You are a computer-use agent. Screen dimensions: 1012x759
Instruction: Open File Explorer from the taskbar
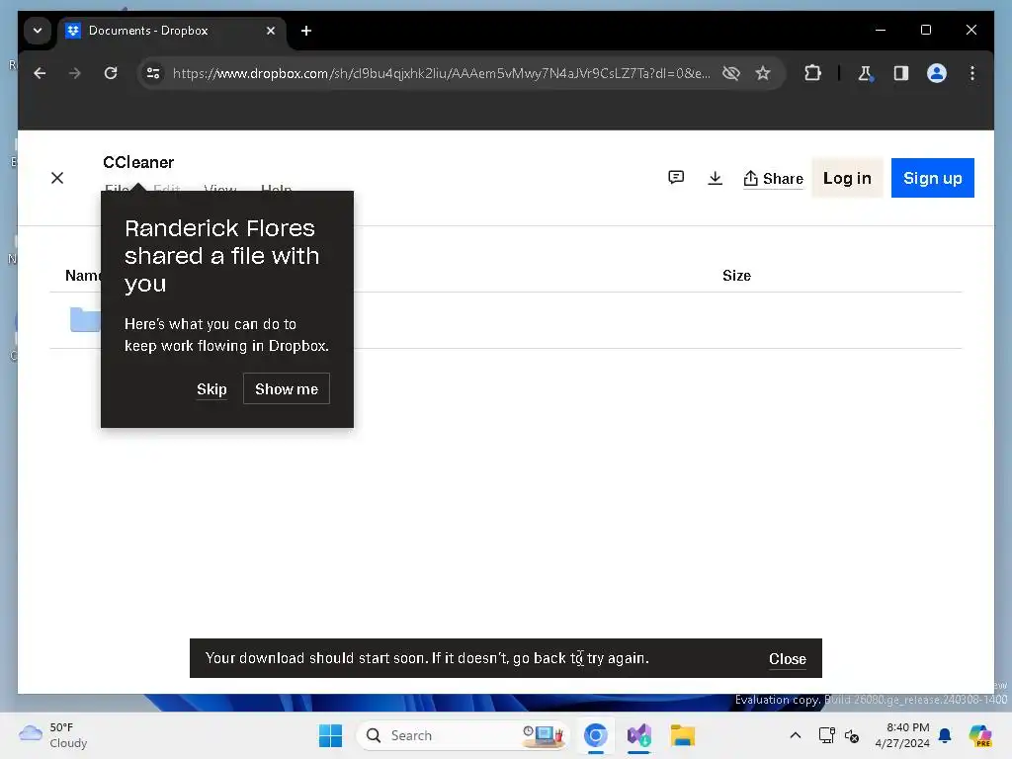682,735
